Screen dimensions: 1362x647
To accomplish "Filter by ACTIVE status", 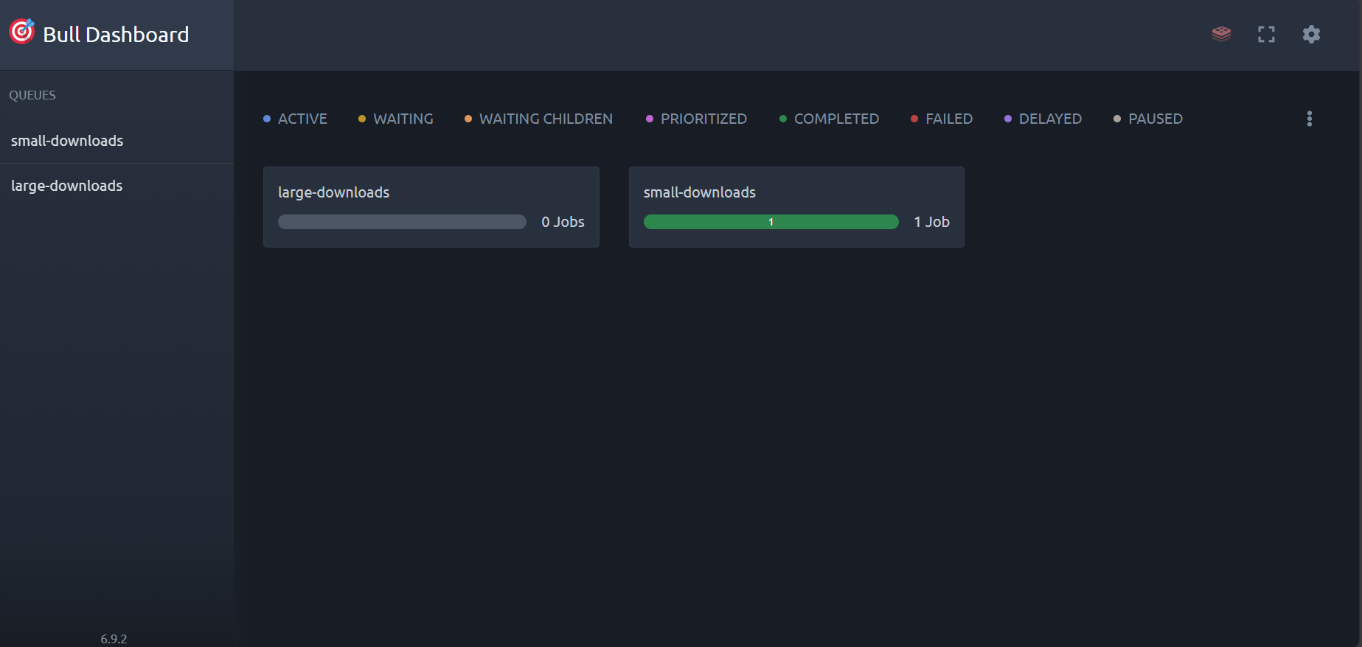I will coord(296,119).
